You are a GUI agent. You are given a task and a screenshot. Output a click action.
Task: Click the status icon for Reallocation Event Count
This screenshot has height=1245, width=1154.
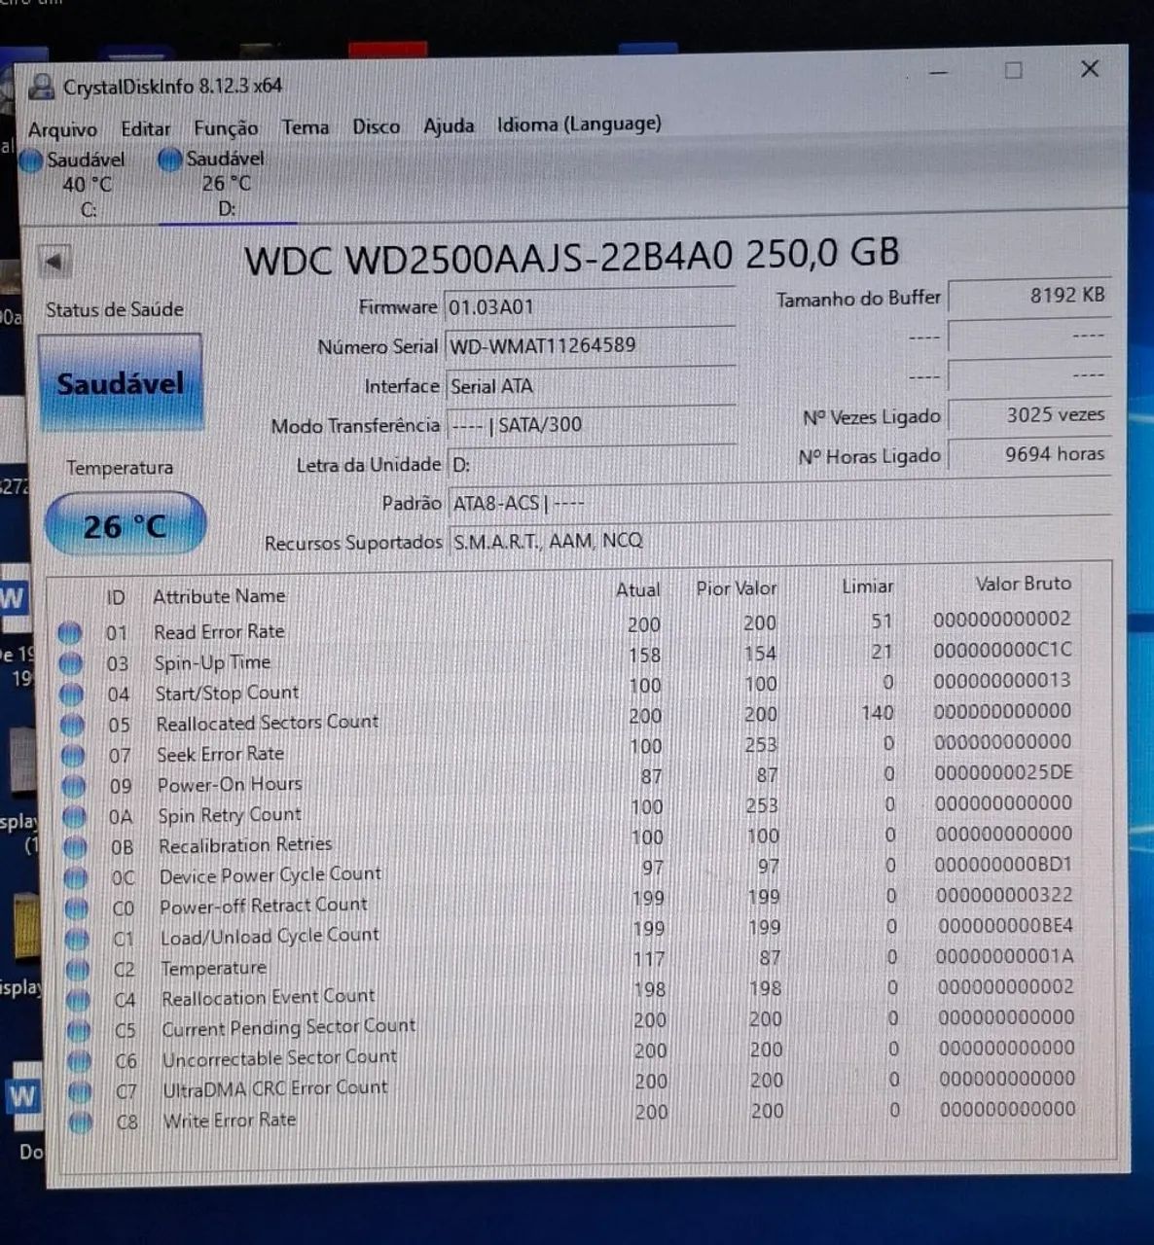pos(79,1000)
